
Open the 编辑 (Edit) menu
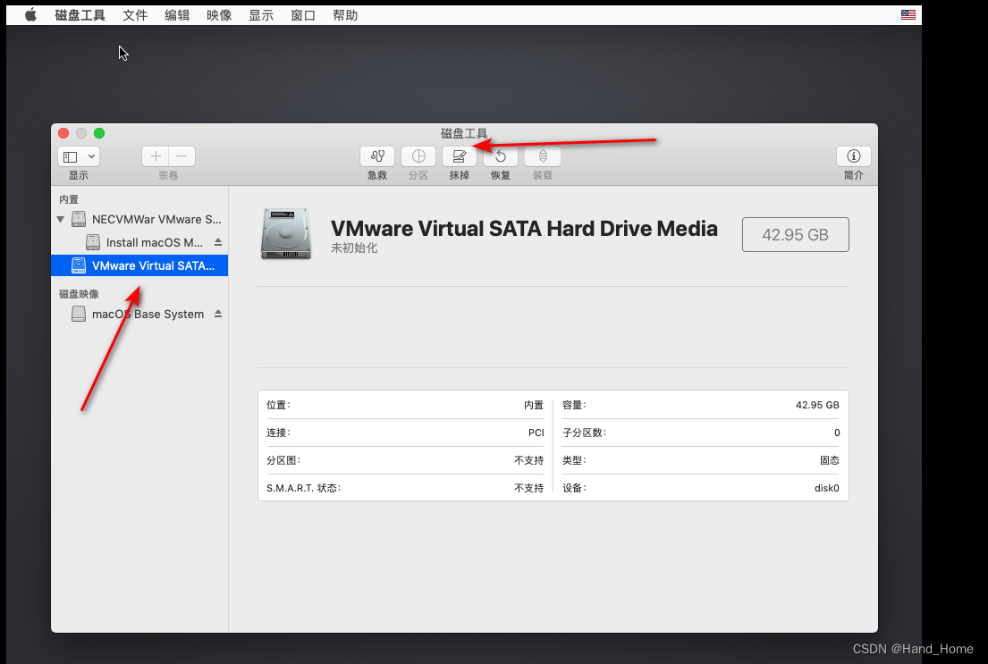pyautogui.click(x=177, y=15)
